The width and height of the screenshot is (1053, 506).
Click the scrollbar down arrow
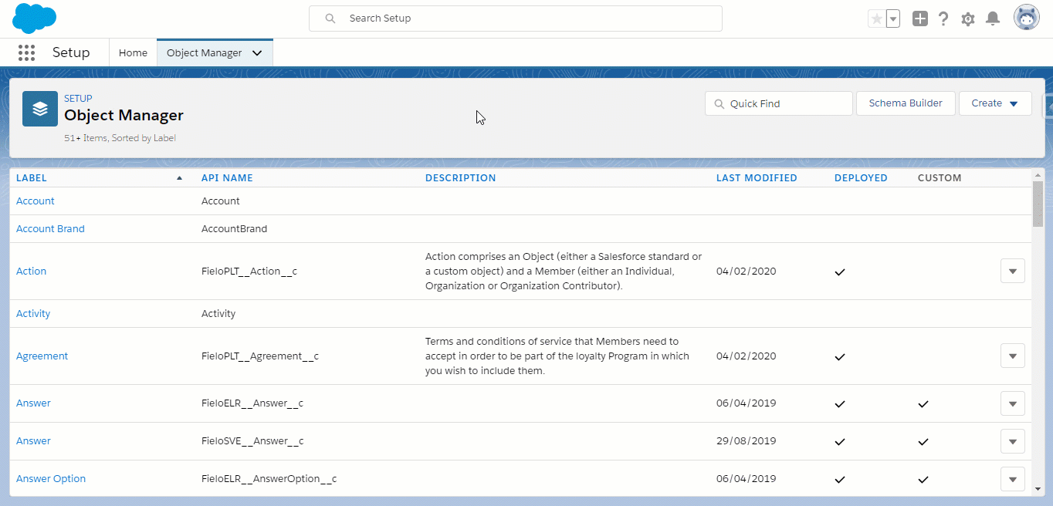[x=1038, y=488]
